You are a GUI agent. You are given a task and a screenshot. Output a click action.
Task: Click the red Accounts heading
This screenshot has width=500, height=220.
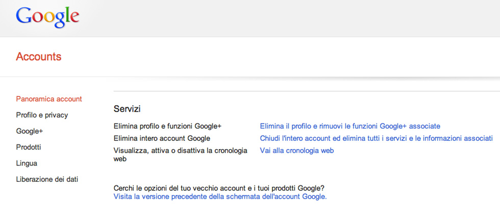(x=39, y=57)
